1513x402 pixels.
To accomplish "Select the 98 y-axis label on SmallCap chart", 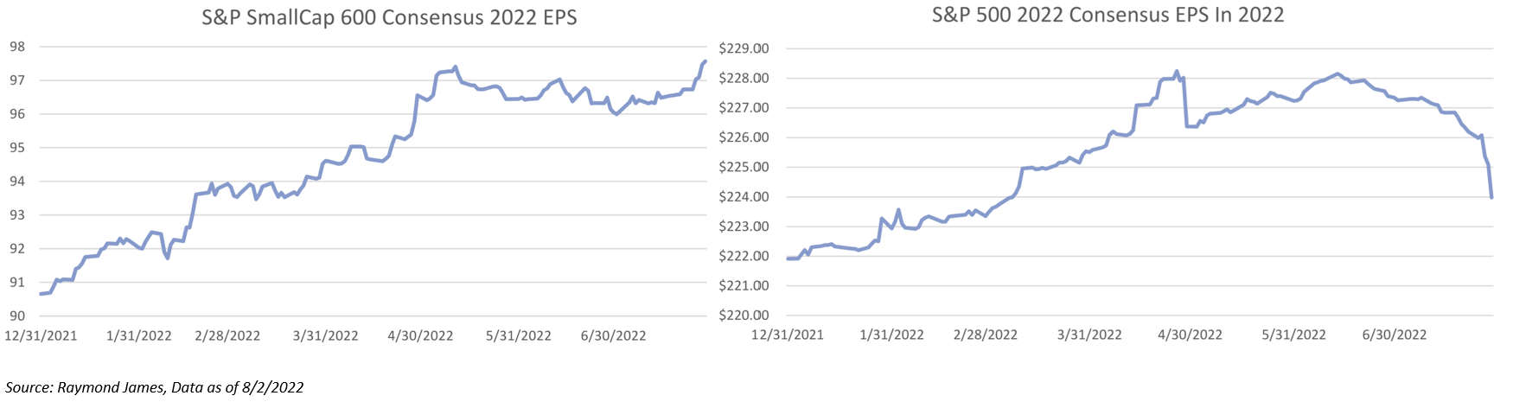I will 17,47.
